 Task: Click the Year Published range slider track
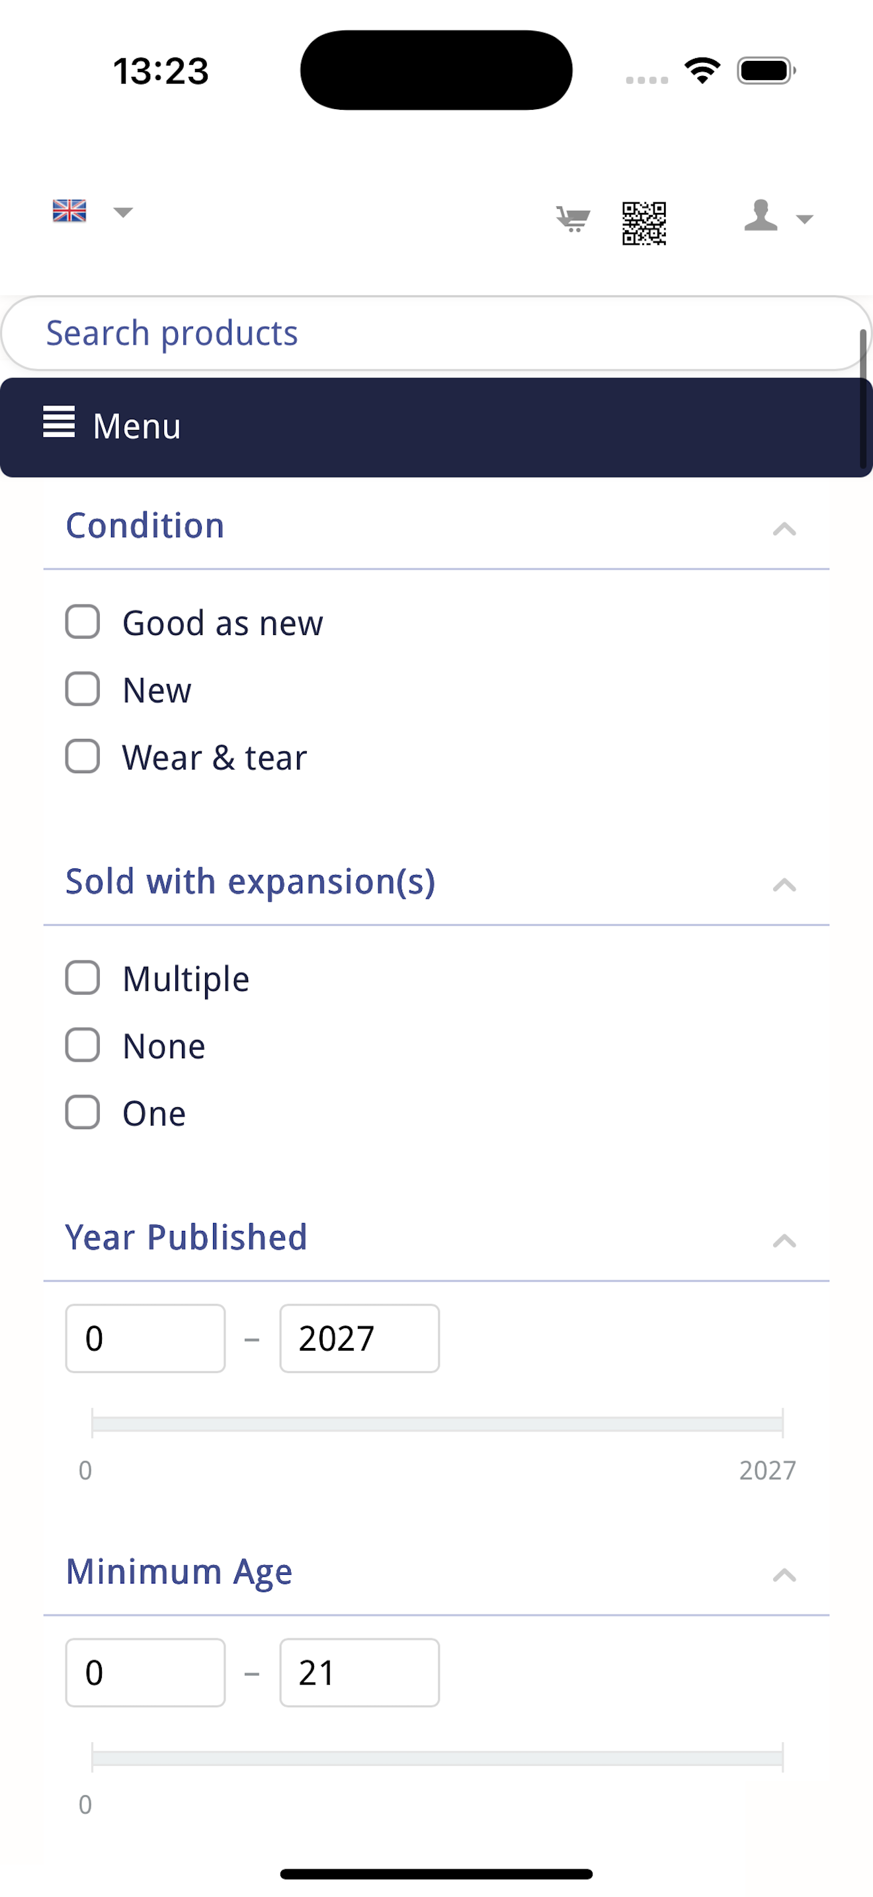click(437, 1423)
